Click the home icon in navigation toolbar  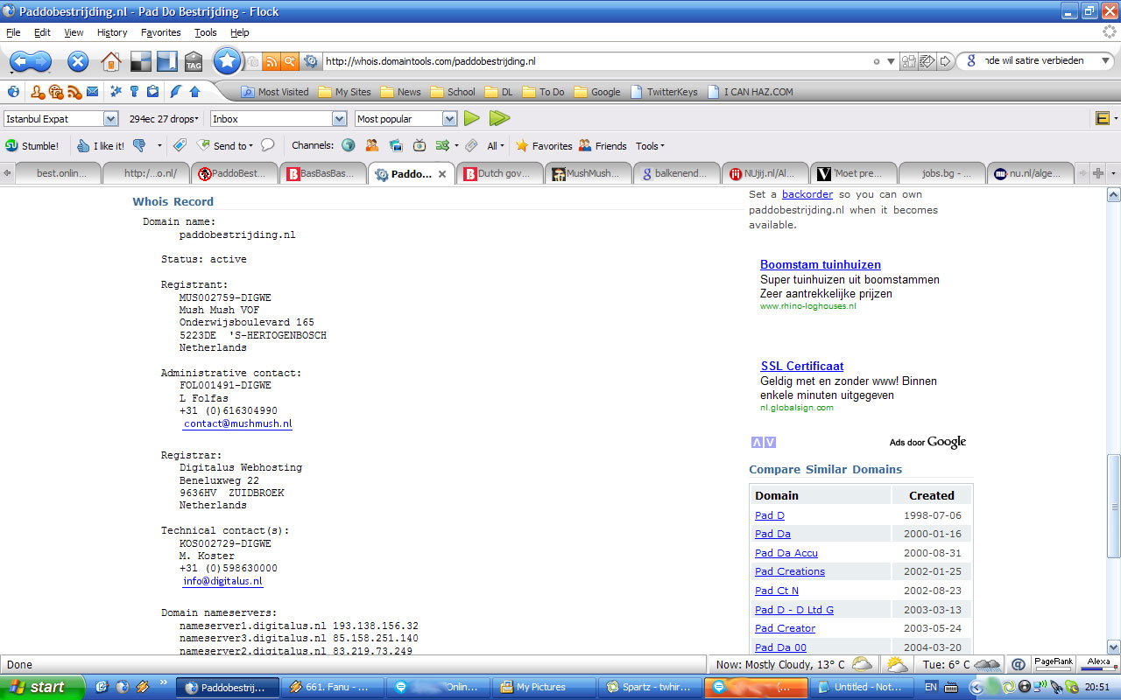coord(111,61)
